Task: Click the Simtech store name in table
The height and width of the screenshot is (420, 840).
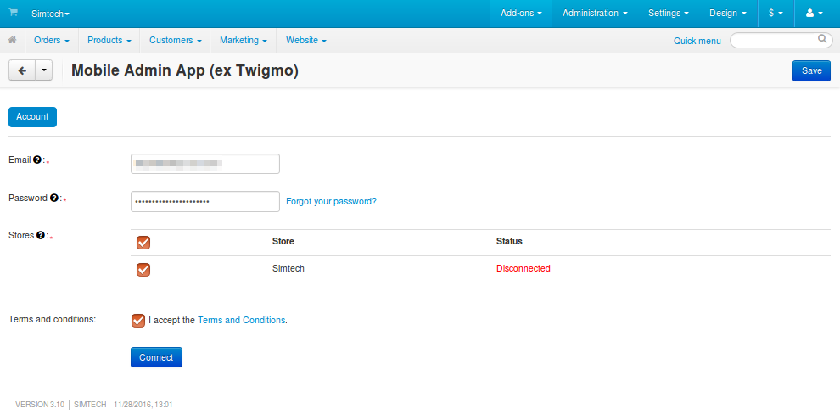Action: coord(288,268)
